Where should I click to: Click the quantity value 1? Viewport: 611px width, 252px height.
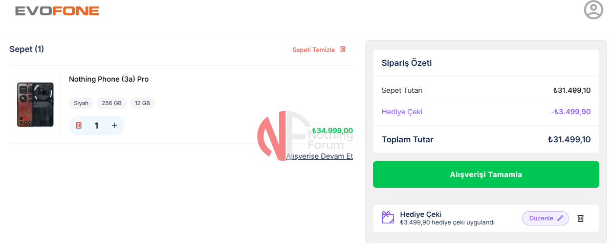pyautogui.click(x=96, y=125)
